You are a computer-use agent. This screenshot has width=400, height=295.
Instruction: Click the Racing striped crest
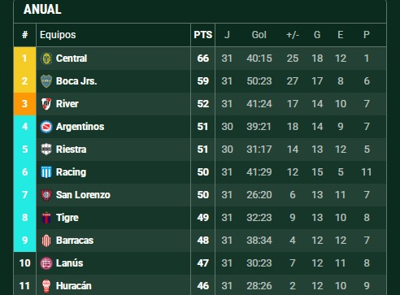pyautogui.click(x=46, y=172)
